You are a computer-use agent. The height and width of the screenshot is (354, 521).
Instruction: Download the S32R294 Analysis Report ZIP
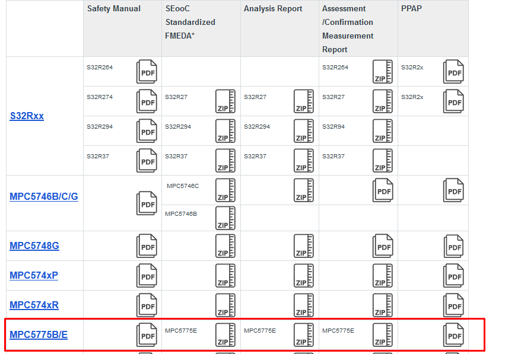(x=304, y=130)
